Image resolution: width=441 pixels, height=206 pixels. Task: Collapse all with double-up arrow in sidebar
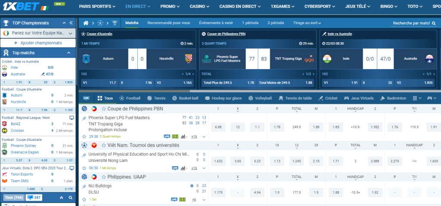pos(62,197)
